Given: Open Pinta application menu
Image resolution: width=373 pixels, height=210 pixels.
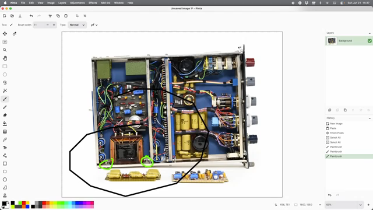Looking at the screenshot, I should (x=13, y=3).
